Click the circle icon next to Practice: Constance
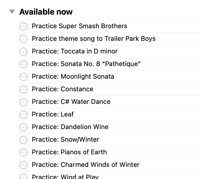201x179 pixels. point(23,89)
